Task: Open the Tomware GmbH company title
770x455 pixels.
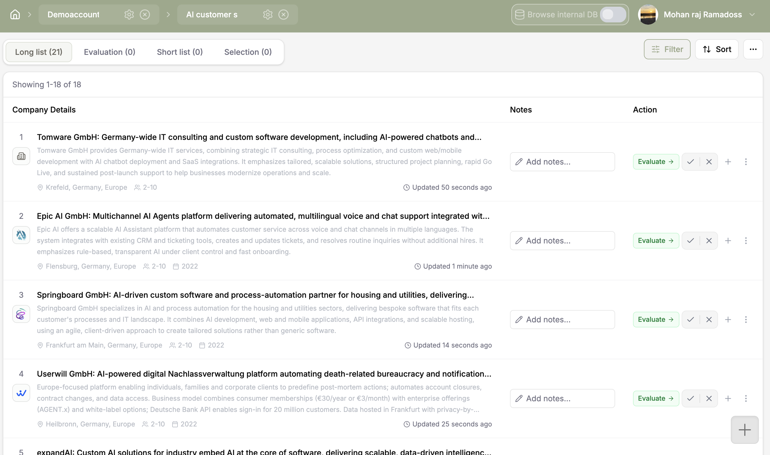Action: pos(259,137)
